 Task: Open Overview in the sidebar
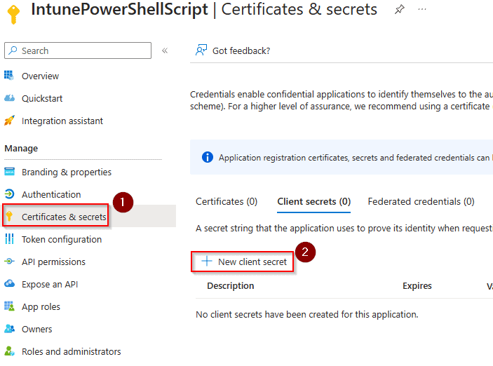pos(40,76)
